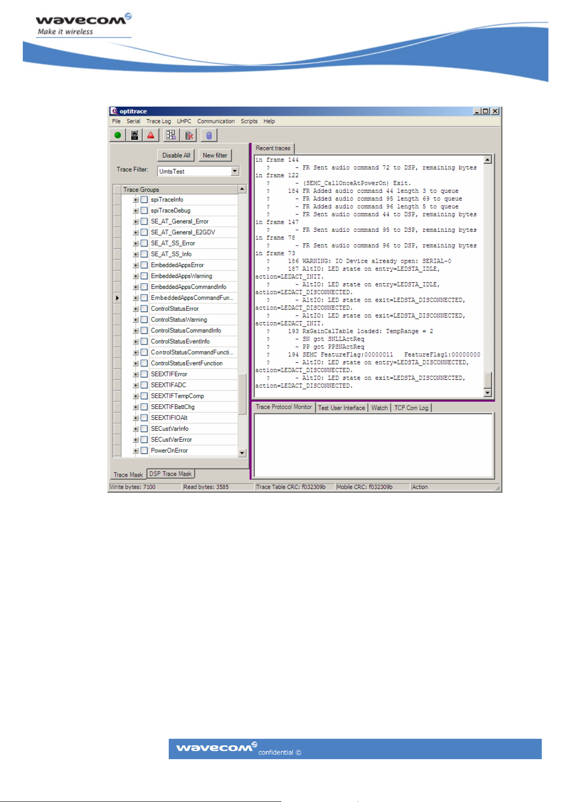This screenshot has width=566, height=802.
Task: Click 'Trace Table CRC: f032309b' status text
Action: (x=291, y=487)
